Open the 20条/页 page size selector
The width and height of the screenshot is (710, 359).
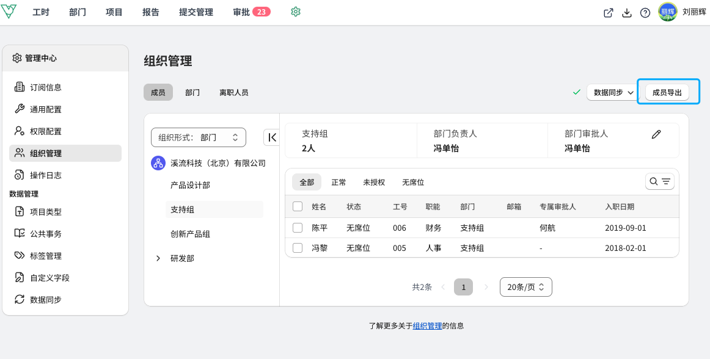click(x=525, y=287)
